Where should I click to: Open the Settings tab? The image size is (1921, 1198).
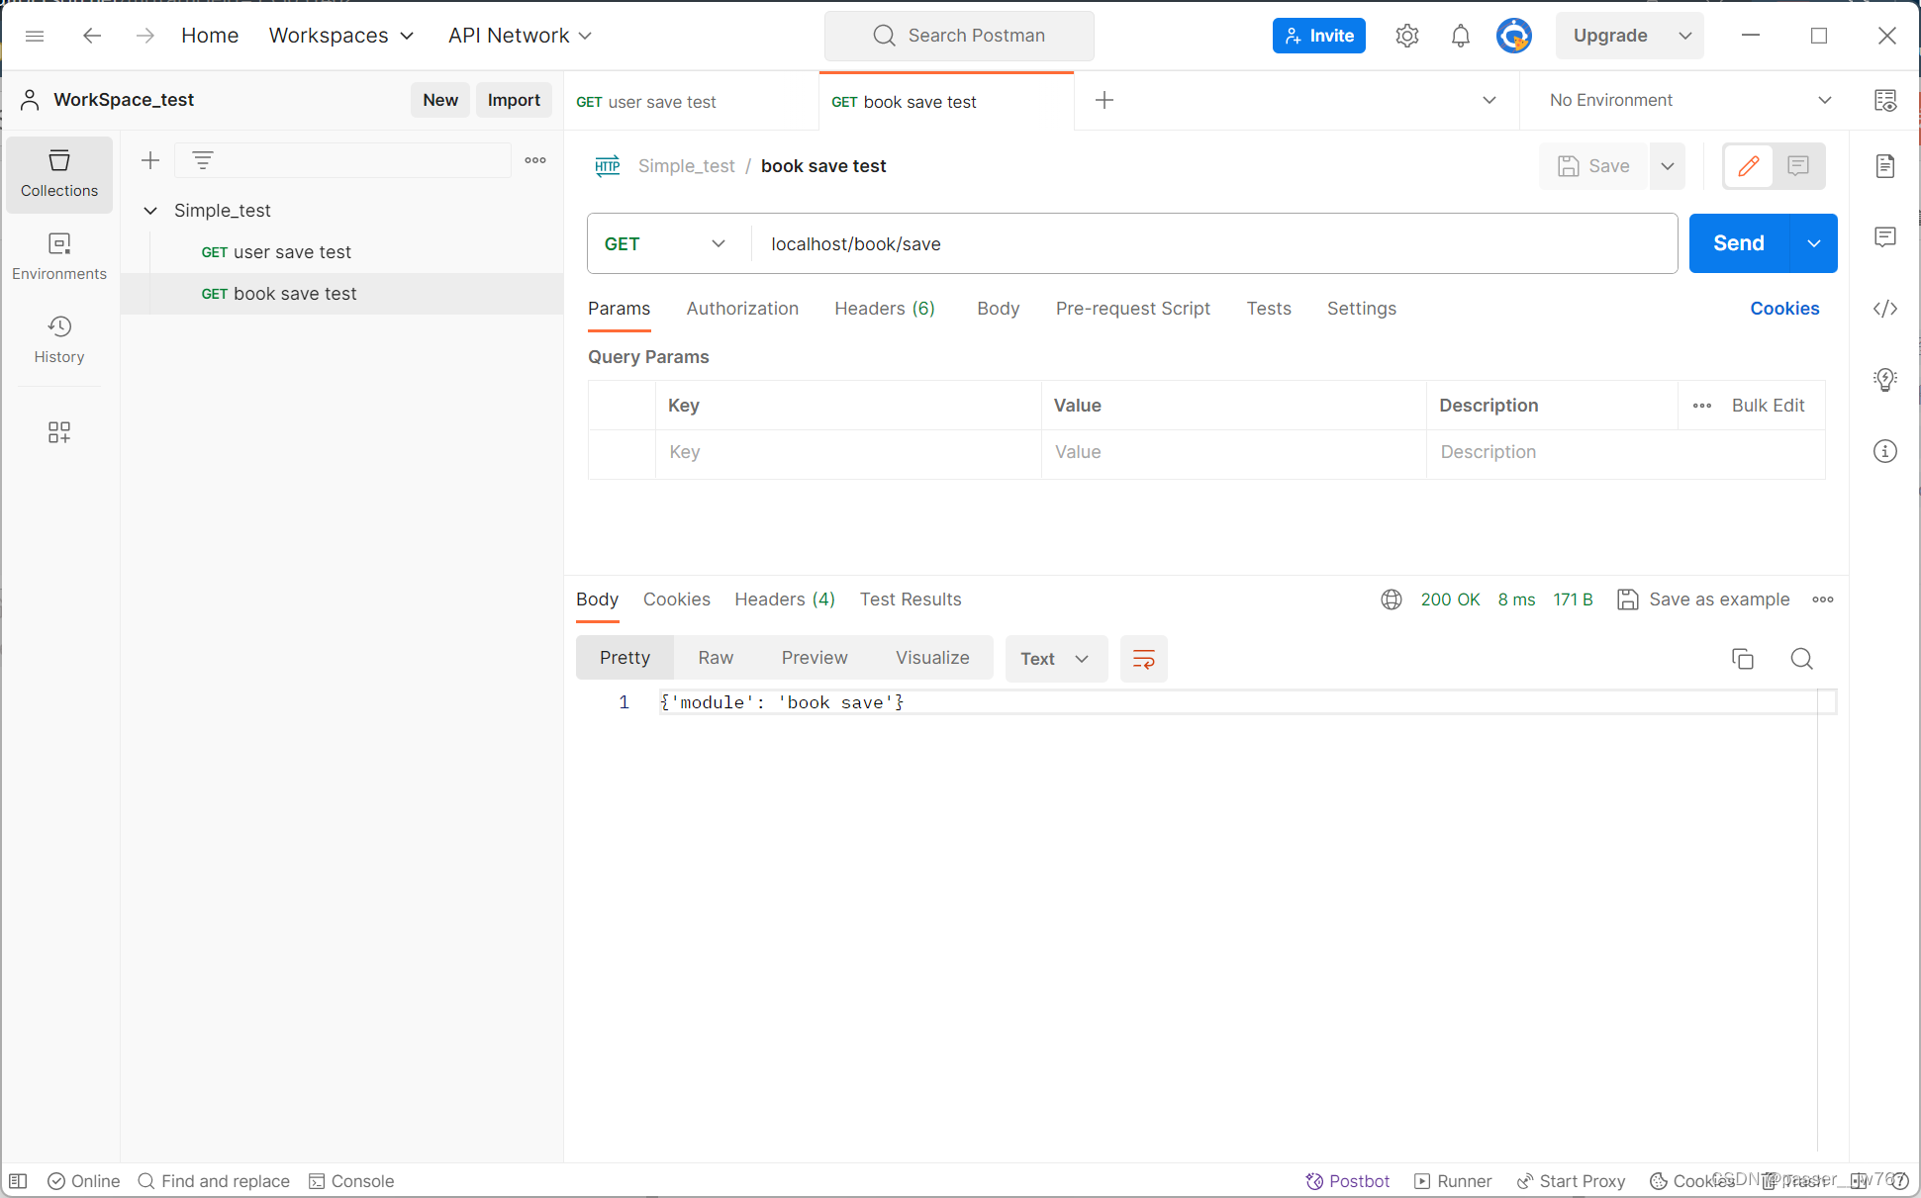[x=1362, y=309]
